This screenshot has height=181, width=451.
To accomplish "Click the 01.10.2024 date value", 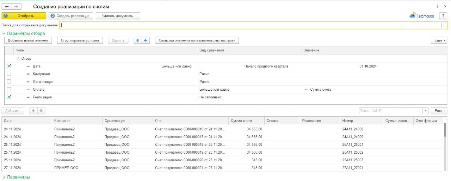I will [368, 66].
